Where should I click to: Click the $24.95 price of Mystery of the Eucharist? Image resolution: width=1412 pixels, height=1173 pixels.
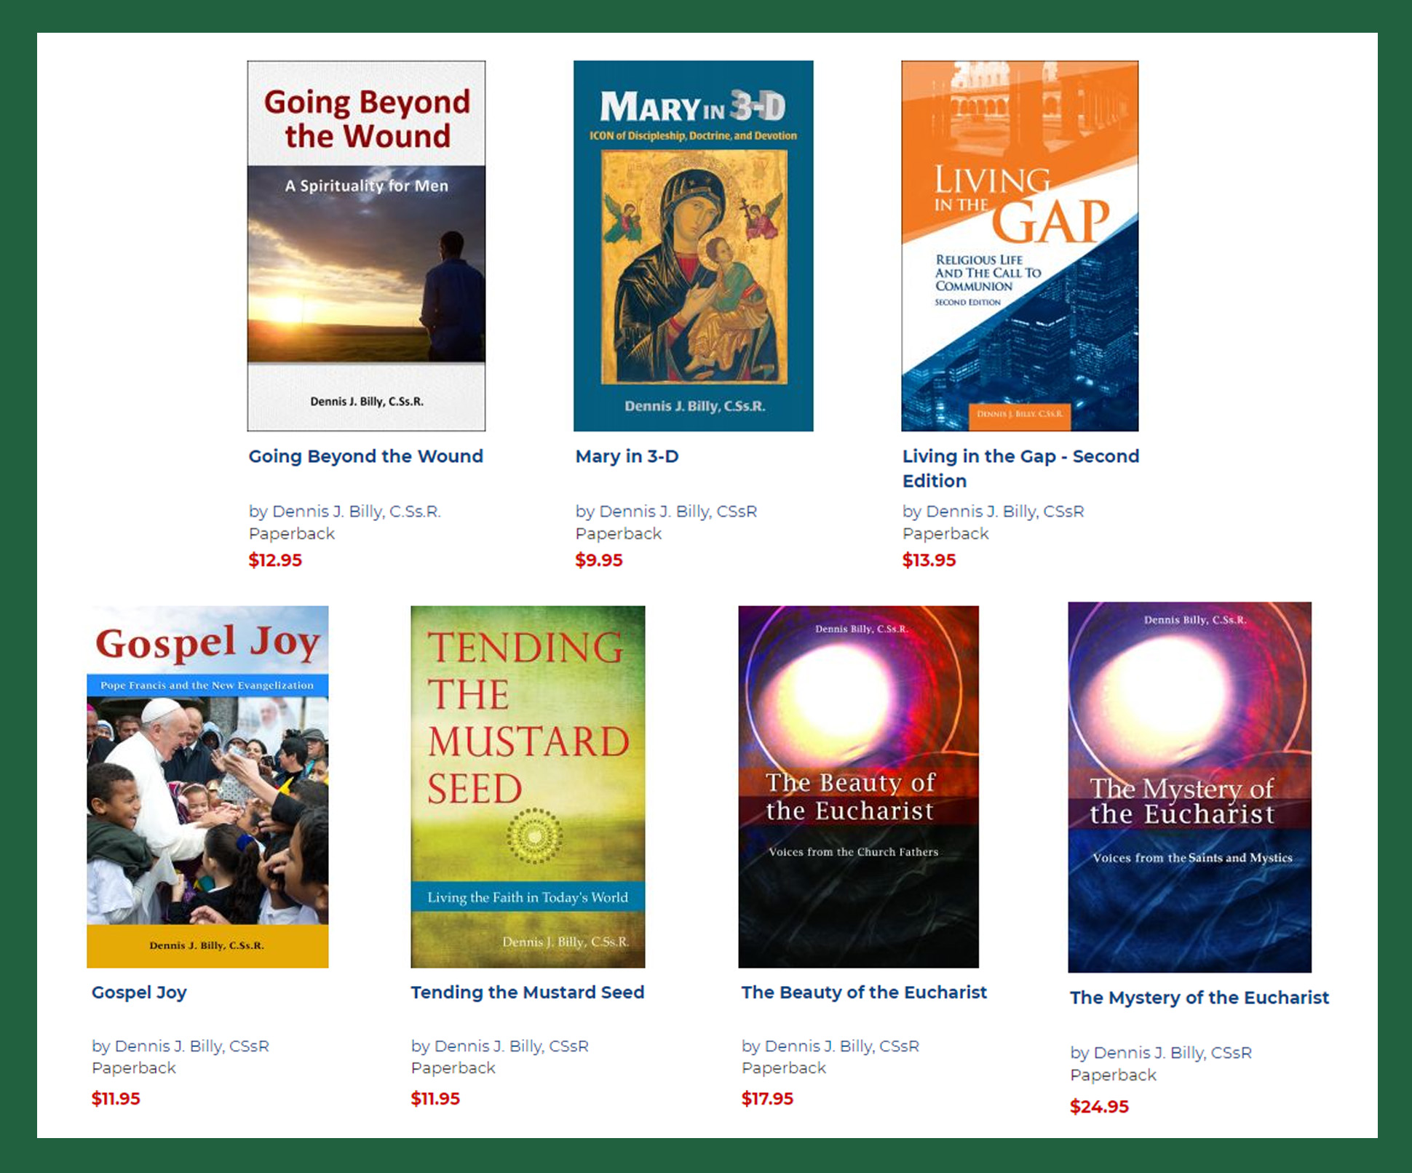(x=1099, y=1107)
